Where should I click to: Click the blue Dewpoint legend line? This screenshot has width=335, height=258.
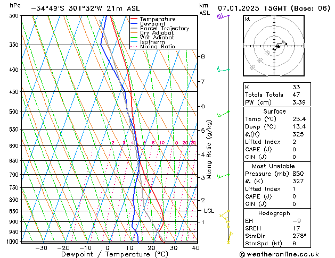(134, 24)
